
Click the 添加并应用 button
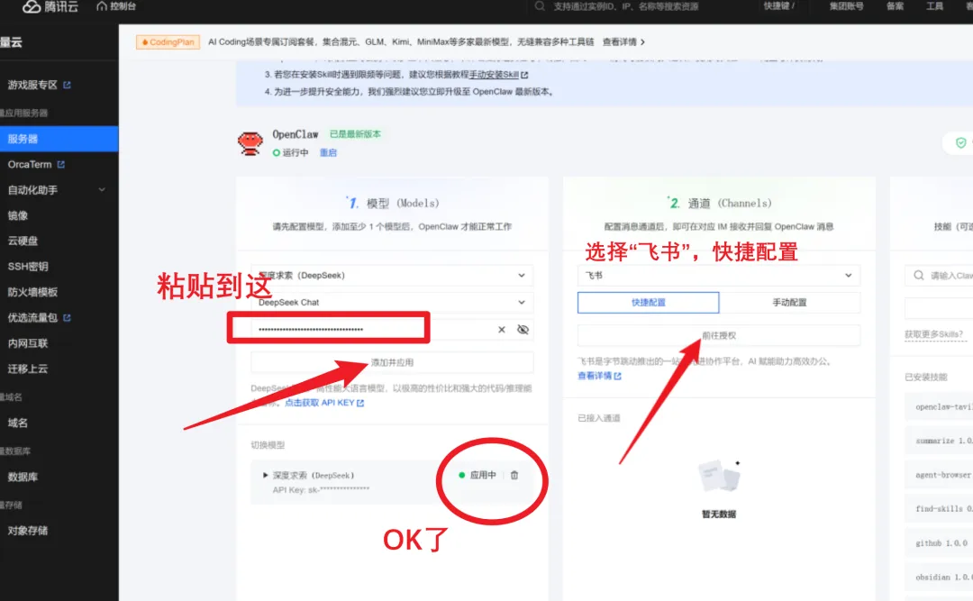pos(392,362)
